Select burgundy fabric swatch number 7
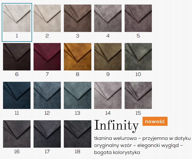This screenshot has height=159, width=192. pos(47,57)
